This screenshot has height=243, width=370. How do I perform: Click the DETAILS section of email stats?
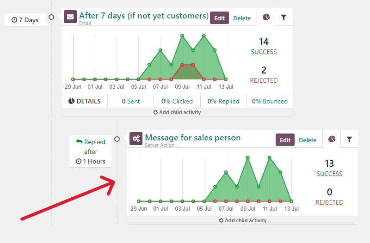tap(85, 101)
